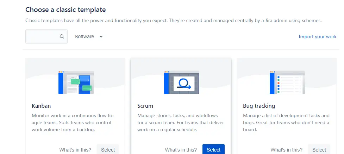Open the Import your work link
This screenshot has height=154, width=344.
point(318,36)
